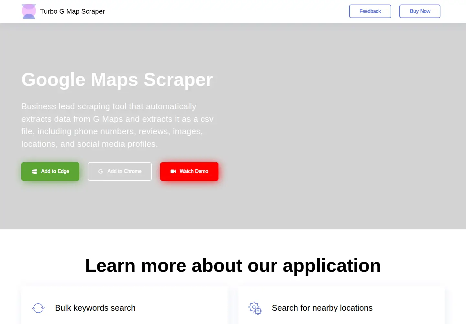
Task: Click the Add to Edge button
Action: tap(50, 171)
